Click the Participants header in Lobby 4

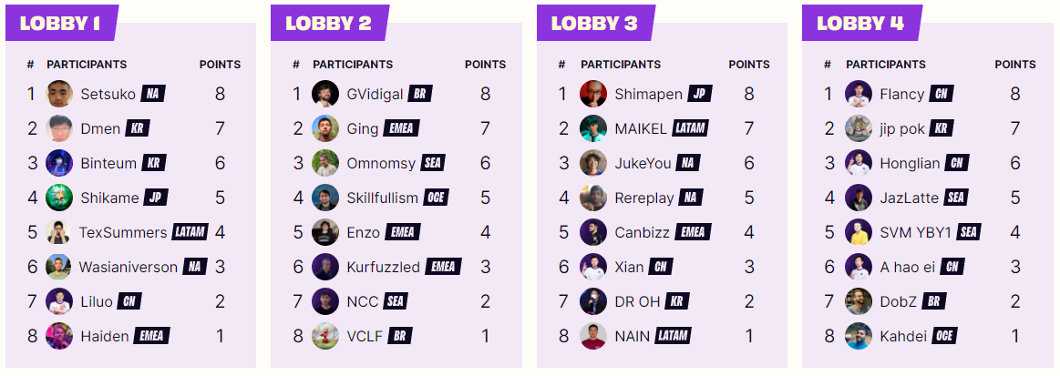[885, 65]
